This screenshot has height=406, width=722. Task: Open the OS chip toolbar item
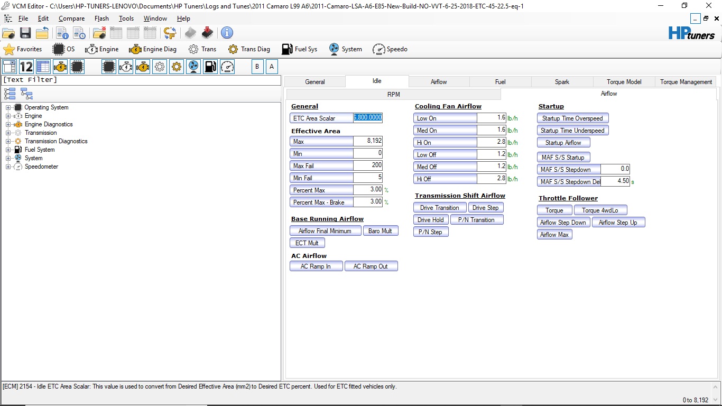click(x=64, y=49)
